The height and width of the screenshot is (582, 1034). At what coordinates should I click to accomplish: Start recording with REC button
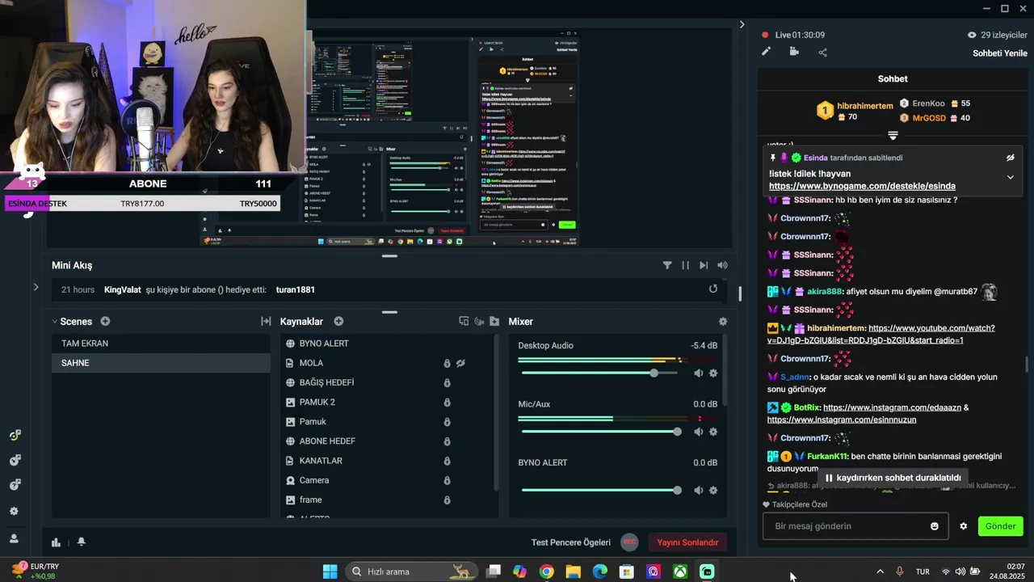click(x=629, y=542)
